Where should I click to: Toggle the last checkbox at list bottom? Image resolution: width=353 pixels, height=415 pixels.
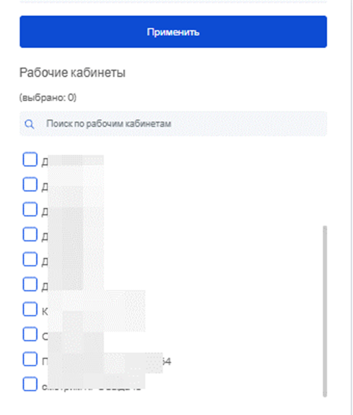pos(30,384)
